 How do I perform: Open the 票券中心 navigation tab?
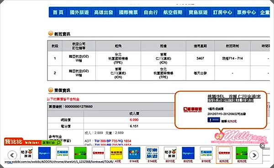(247, 12)
